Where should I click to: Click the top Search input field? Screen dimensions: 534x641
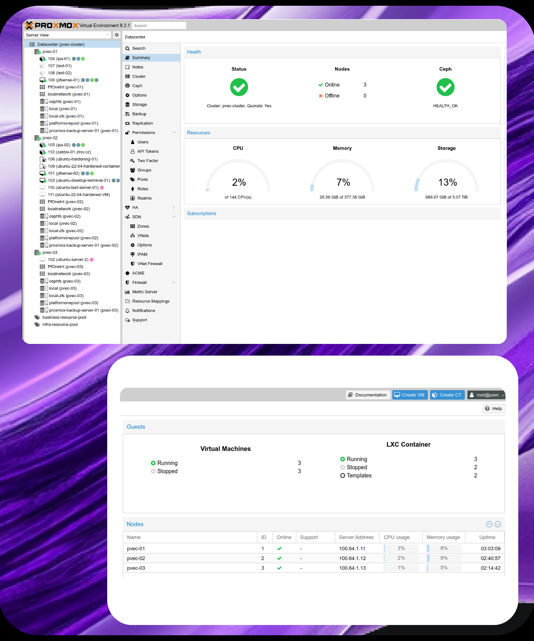[159, 25]
